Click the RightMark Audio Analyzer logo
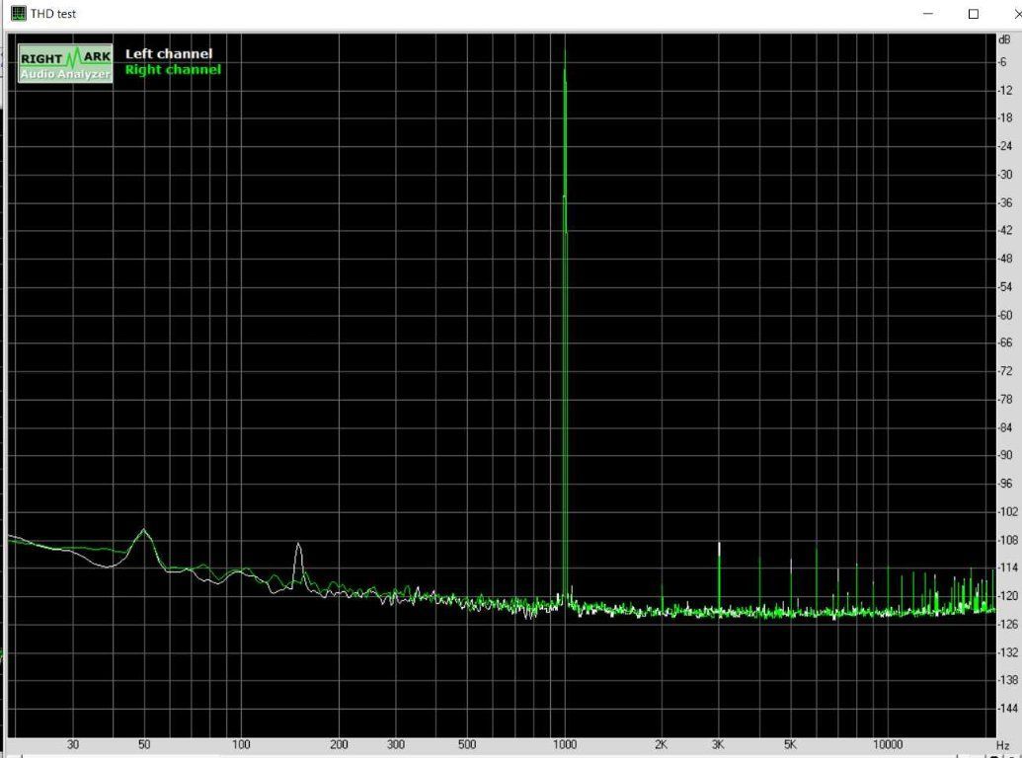The width and height of the screenshot is (1022, 758). (x=65, y=63)
